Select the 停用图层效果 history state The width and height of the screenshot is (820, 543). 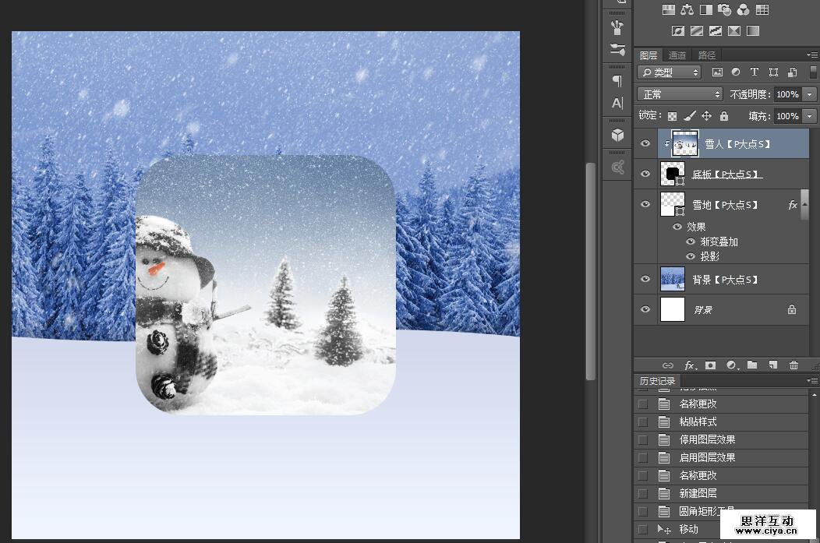(707, 439)
